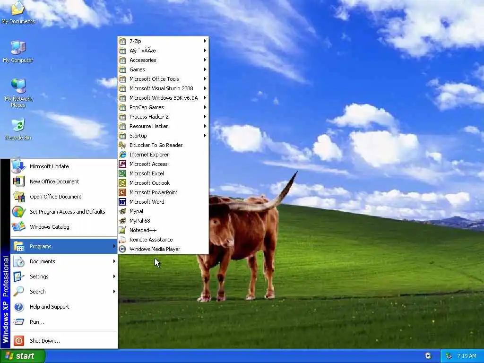Click the Windows Catalog label
This screenshot has height=363, width=484.
[x=49, y=227]
